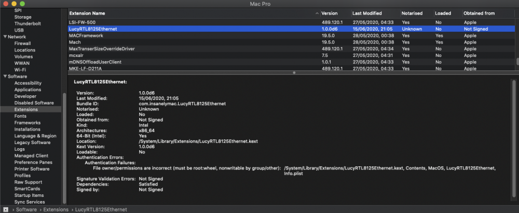Open Firewall under Network
519x213 pixels.
[x=22, y=44]
